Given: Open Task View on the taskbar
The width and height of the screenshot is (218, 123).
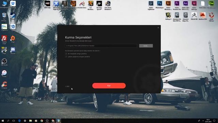Looking at the screenshot, I should coord(14,121).
